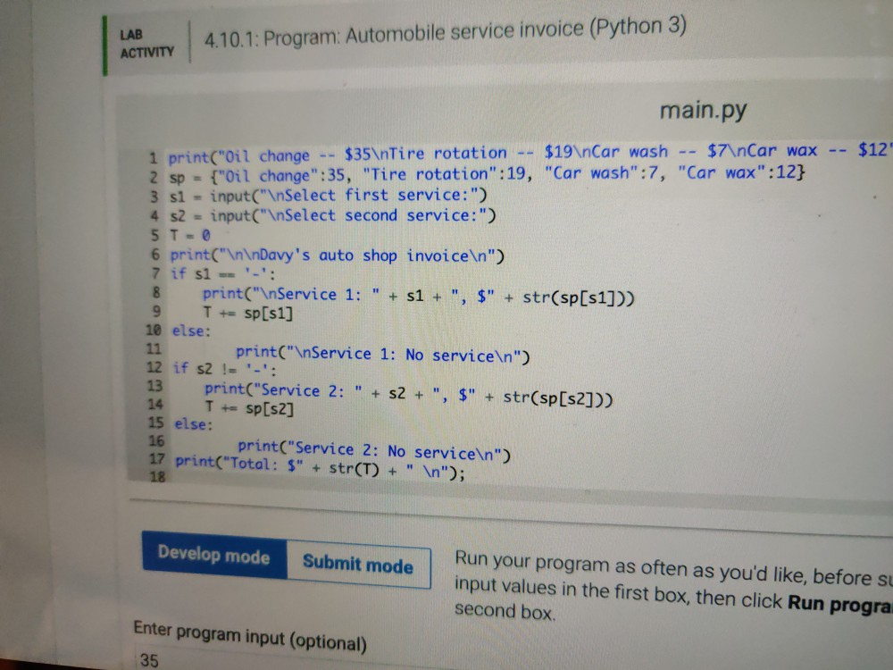Click the Run your program instructions text
The image size is (893, 670).
(673, 587)
